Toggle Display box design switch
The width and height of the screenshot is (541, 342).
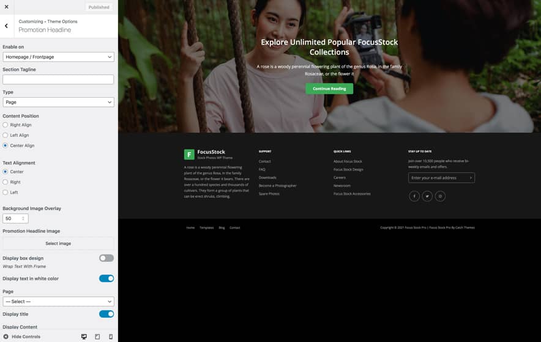[x=106, y=258]
